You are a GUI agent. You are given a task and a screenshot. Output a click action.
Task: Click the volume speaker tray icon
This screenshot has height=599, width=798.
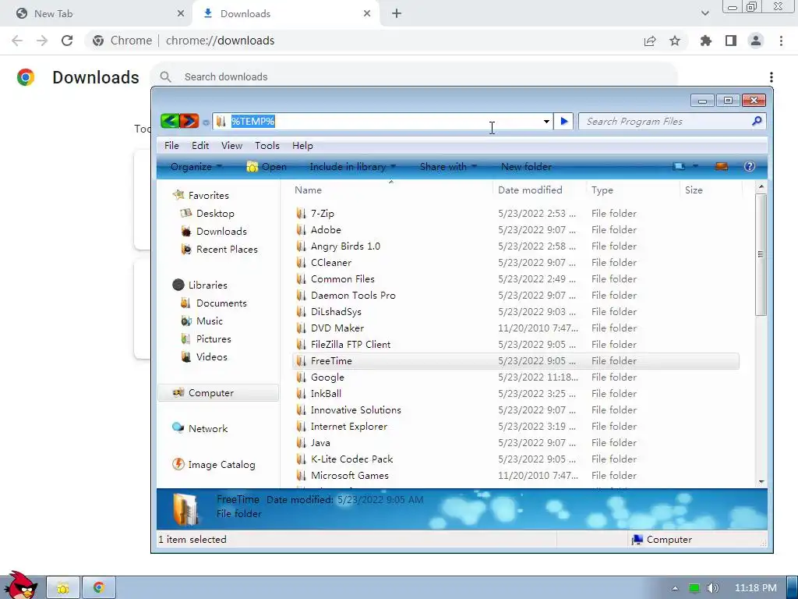click(712, 588)
